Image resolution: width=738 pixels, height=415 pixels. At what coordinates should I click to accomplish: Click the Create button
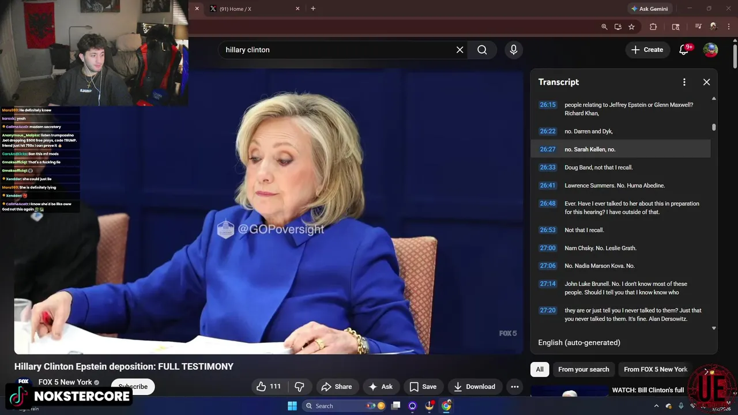point(647,50)
